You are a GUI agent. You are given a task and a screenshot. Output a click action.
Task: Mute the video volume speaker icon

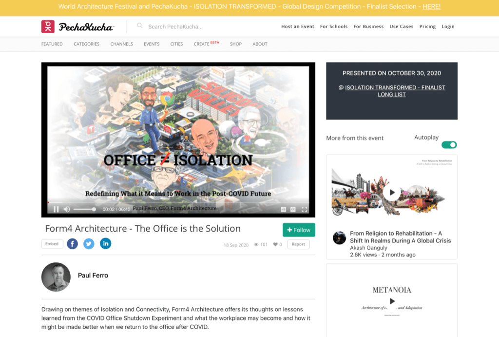[x=66, y=209]
